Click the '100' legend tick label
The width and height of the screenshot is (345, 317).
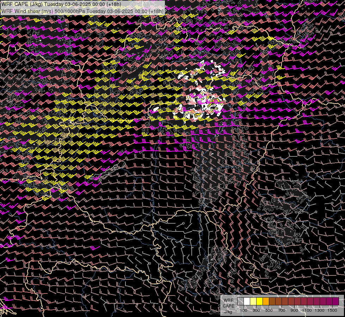244,310
